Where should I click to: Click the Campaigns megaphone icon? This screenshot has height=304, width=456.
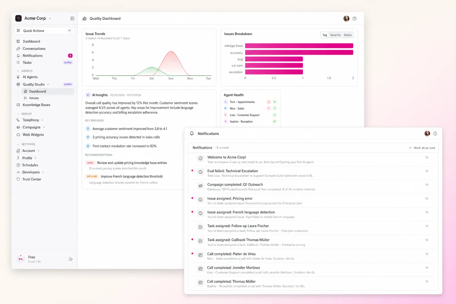pos(18,127)
